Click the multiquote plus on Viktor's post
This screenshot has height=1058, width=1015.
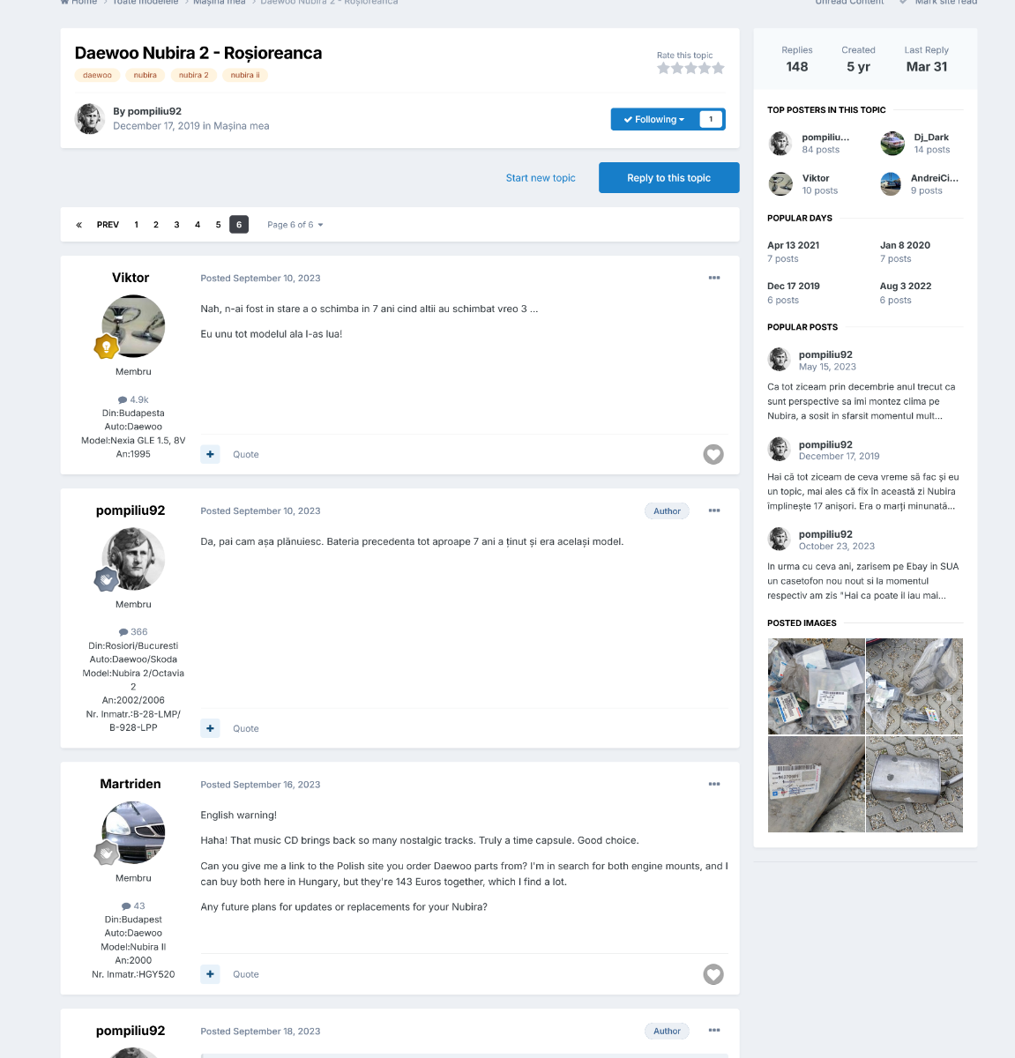click(x=210, y=454)
